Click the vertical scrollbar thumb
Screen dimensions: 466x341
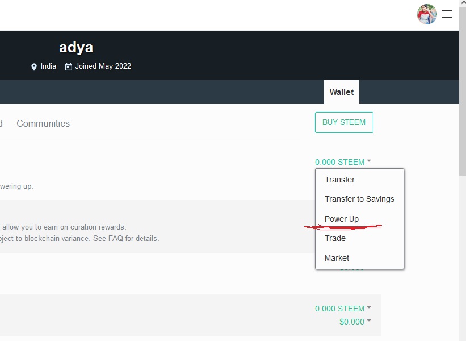pyautogui.click(x=463, y=91)
